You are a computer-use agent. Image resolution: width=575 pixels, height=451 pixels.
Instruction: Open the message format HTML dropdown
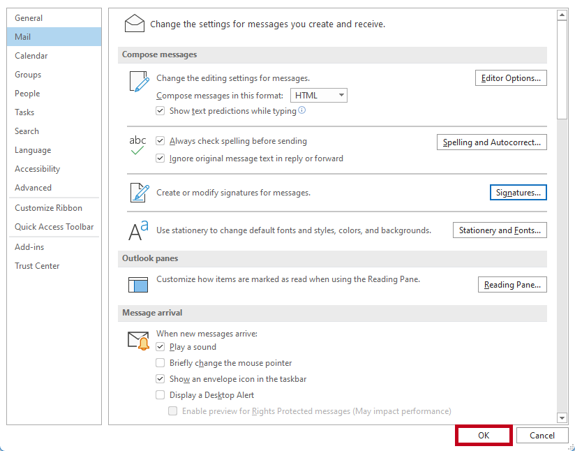[x=319, y=96]
